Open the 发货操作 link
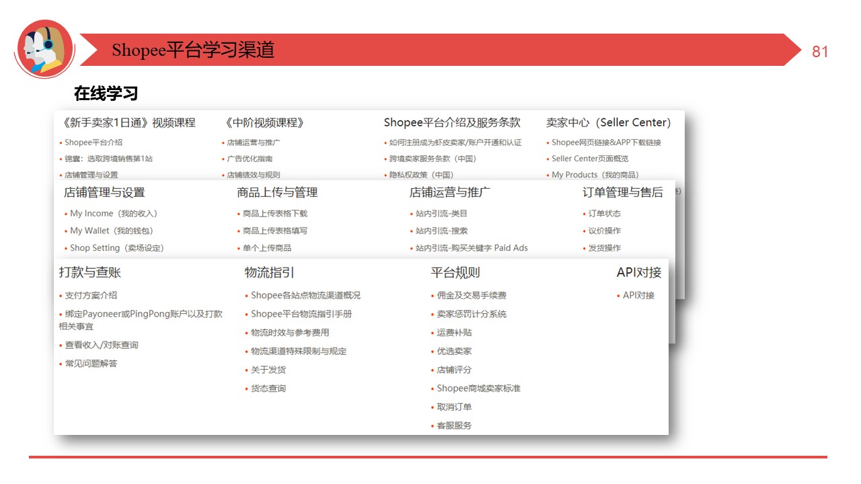 coord(605,248)
